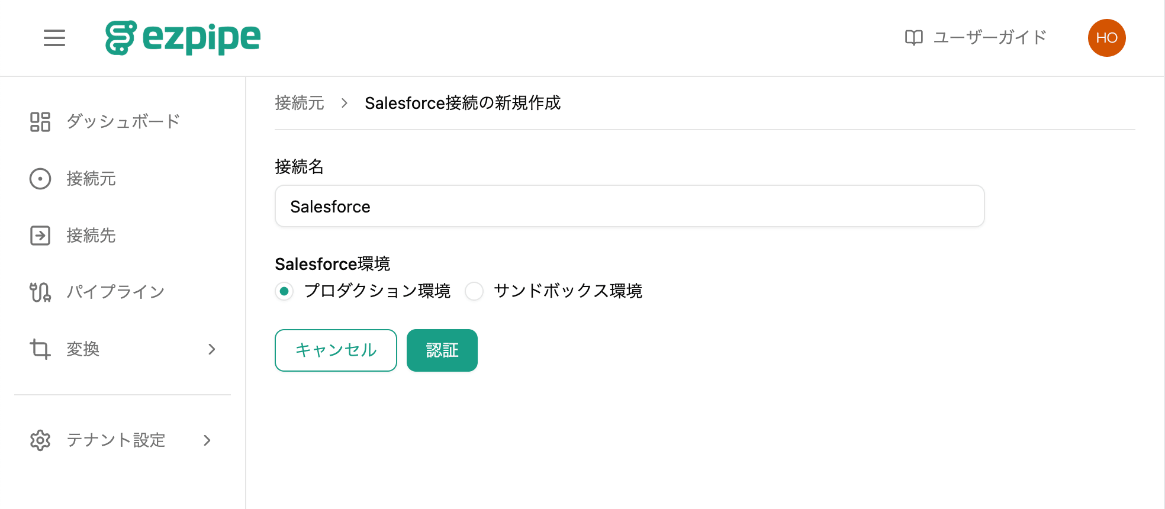Click the 接続元 breadcrumb link
Screen dimensions: 1165x509
click(300, 103)
